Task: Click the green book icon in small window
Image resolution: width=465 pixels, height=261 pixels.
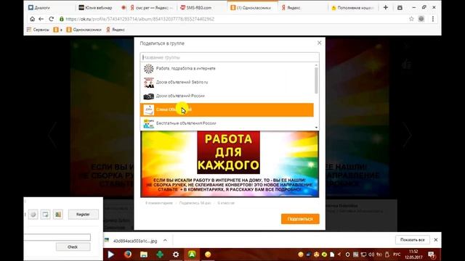Action: click(58, 215)
